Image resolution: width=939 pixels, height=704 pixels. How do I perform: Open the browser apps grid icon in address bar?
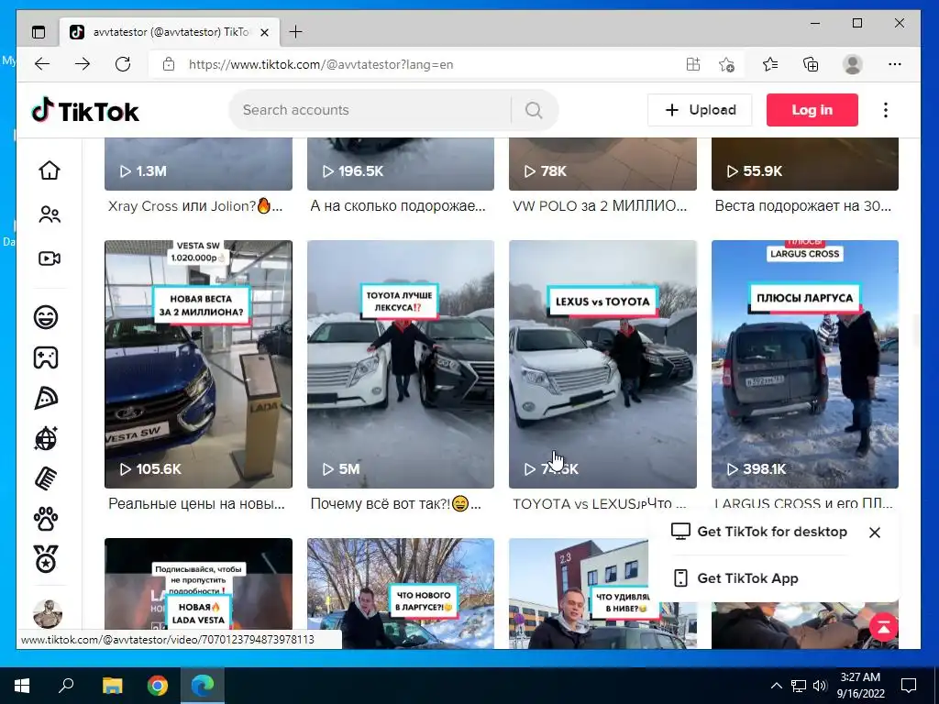point(693,64)
